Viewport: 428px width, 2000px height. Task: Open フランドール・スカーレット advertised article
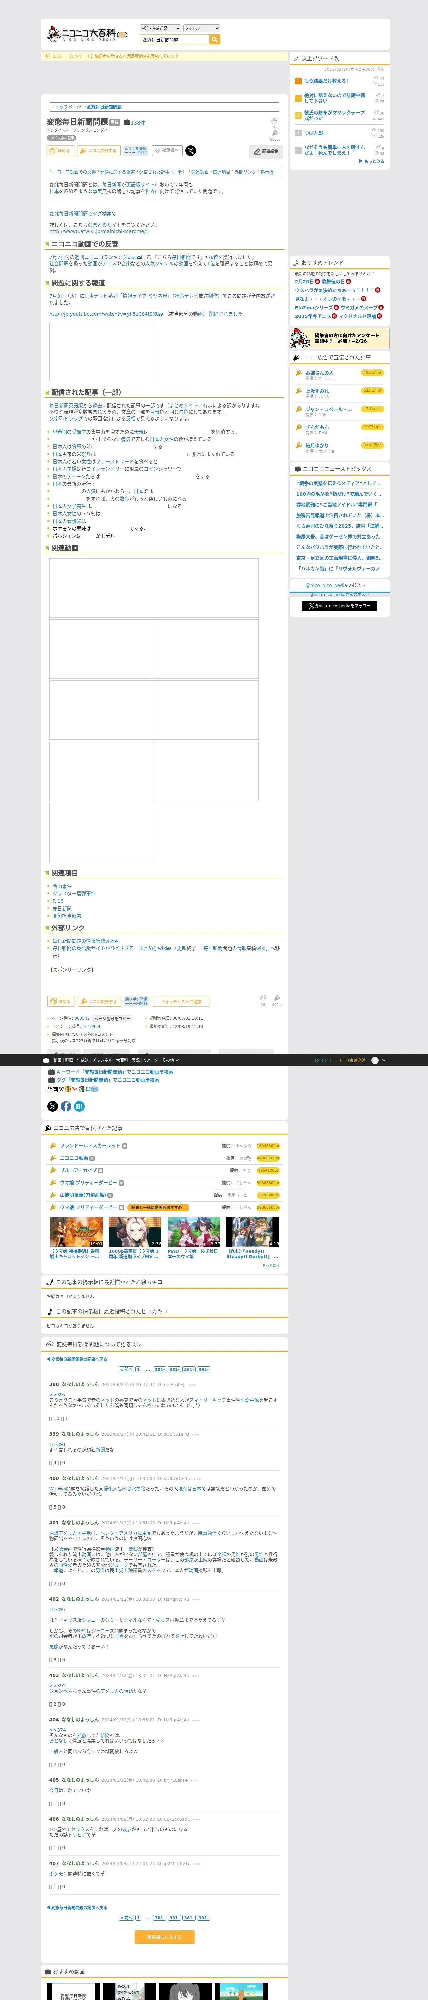tap(90, 1146)
